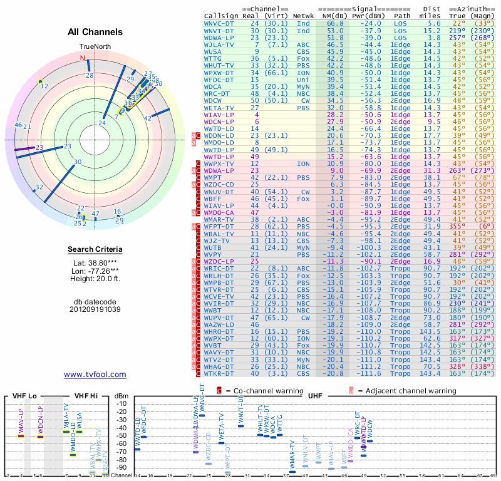Click red N north marker on radar
The height and width of the screenshot is (481, 501).
click(83, 58)
